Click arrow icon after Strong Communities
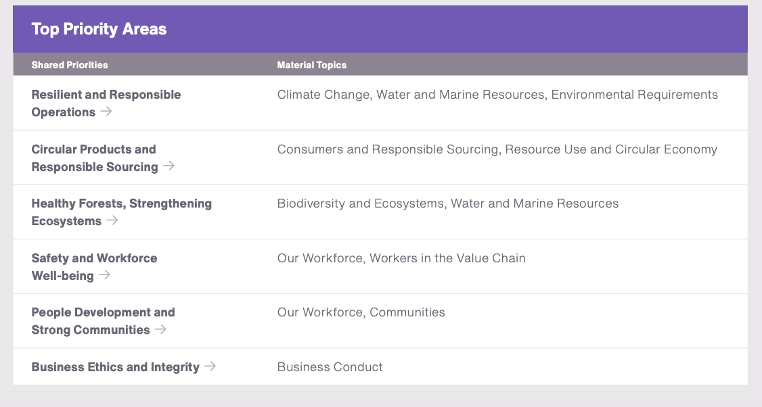 [x=160, y=329]
